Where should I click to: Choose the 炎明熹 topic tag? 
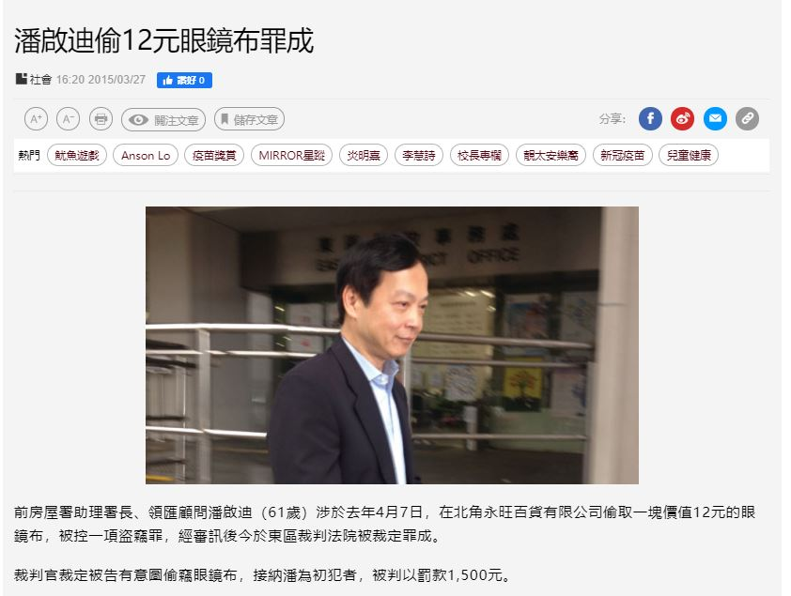click(x=364, y=155)
